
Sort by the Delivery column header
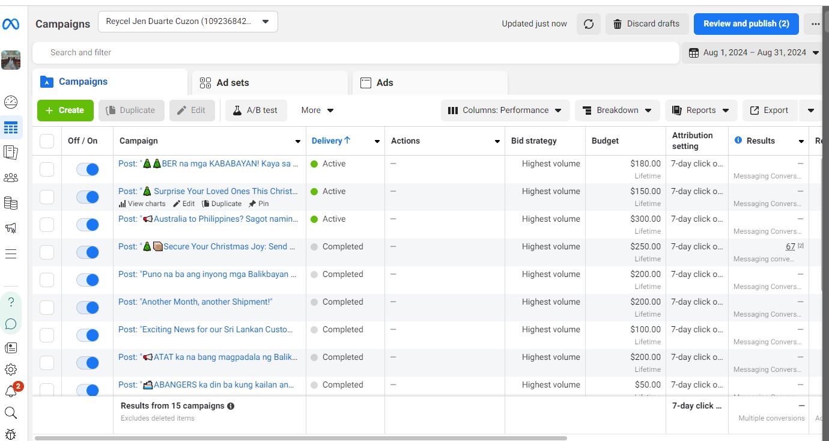click(331, 141)
